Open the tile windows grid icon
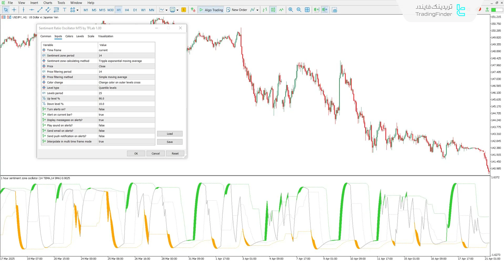The height and width of the screenshot is (261, 504). pyautogui.click(x=307, y=10)
